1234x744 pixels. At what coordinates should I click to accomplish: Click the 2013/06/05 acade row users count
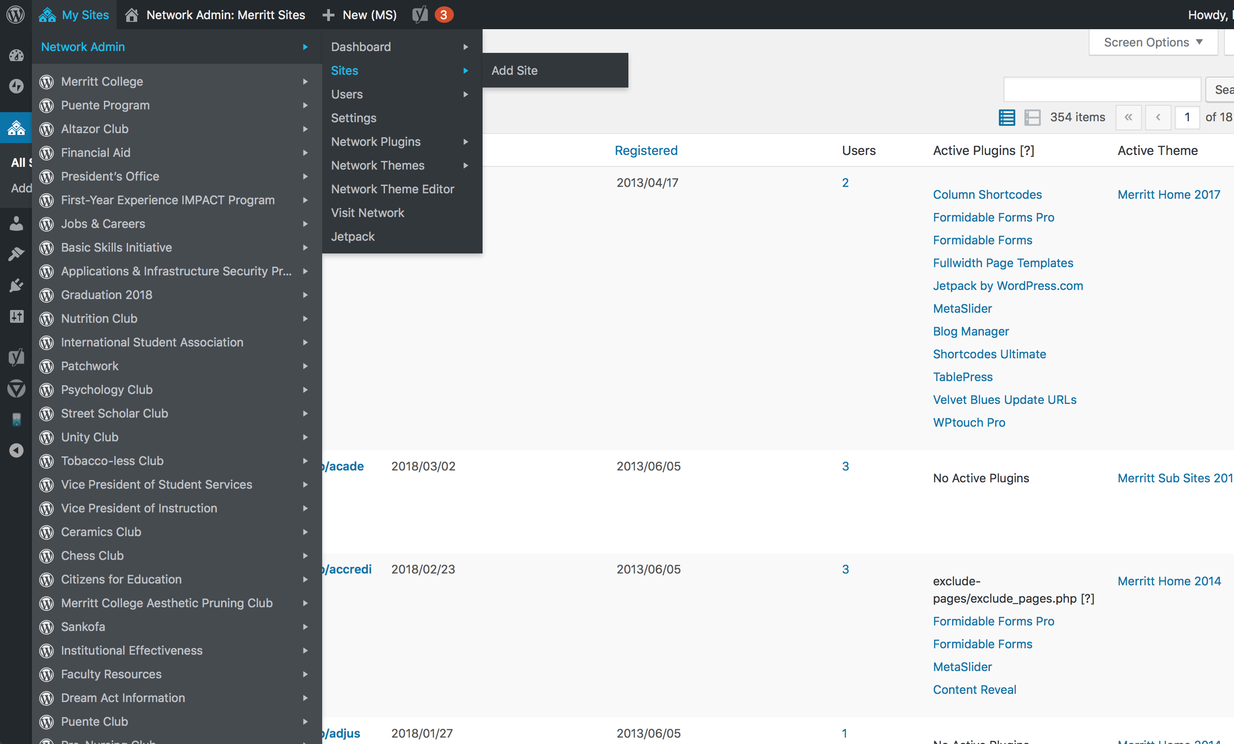(x=845, y=466)
